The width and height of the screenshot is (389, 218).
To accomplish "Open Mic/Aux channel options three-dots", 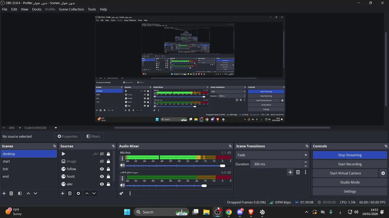I will pos(122,158).
